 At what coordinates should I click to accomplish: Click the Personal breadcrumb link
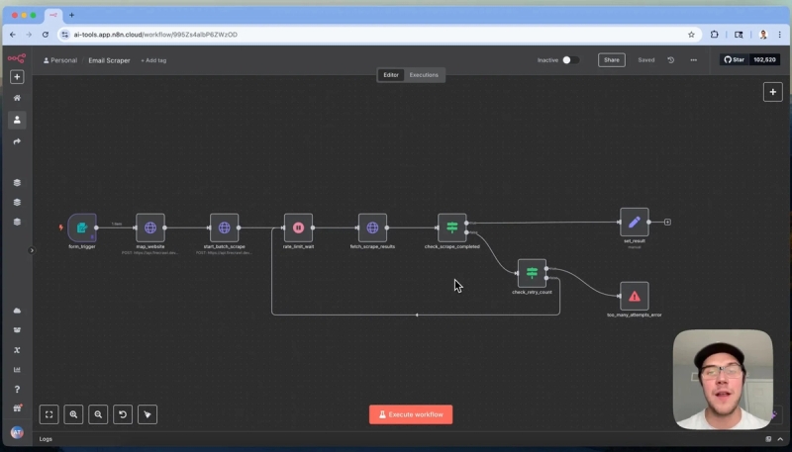click(60, 60)
